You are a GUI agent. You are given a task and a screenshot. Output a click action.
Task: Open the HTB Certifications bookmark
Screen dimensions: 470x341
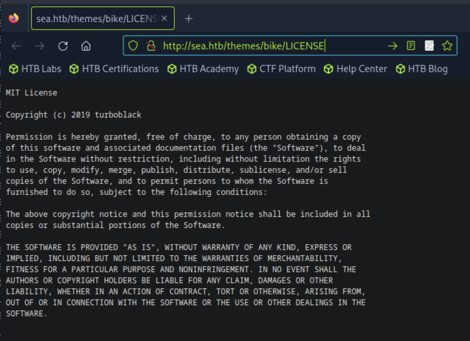(114, 69)
